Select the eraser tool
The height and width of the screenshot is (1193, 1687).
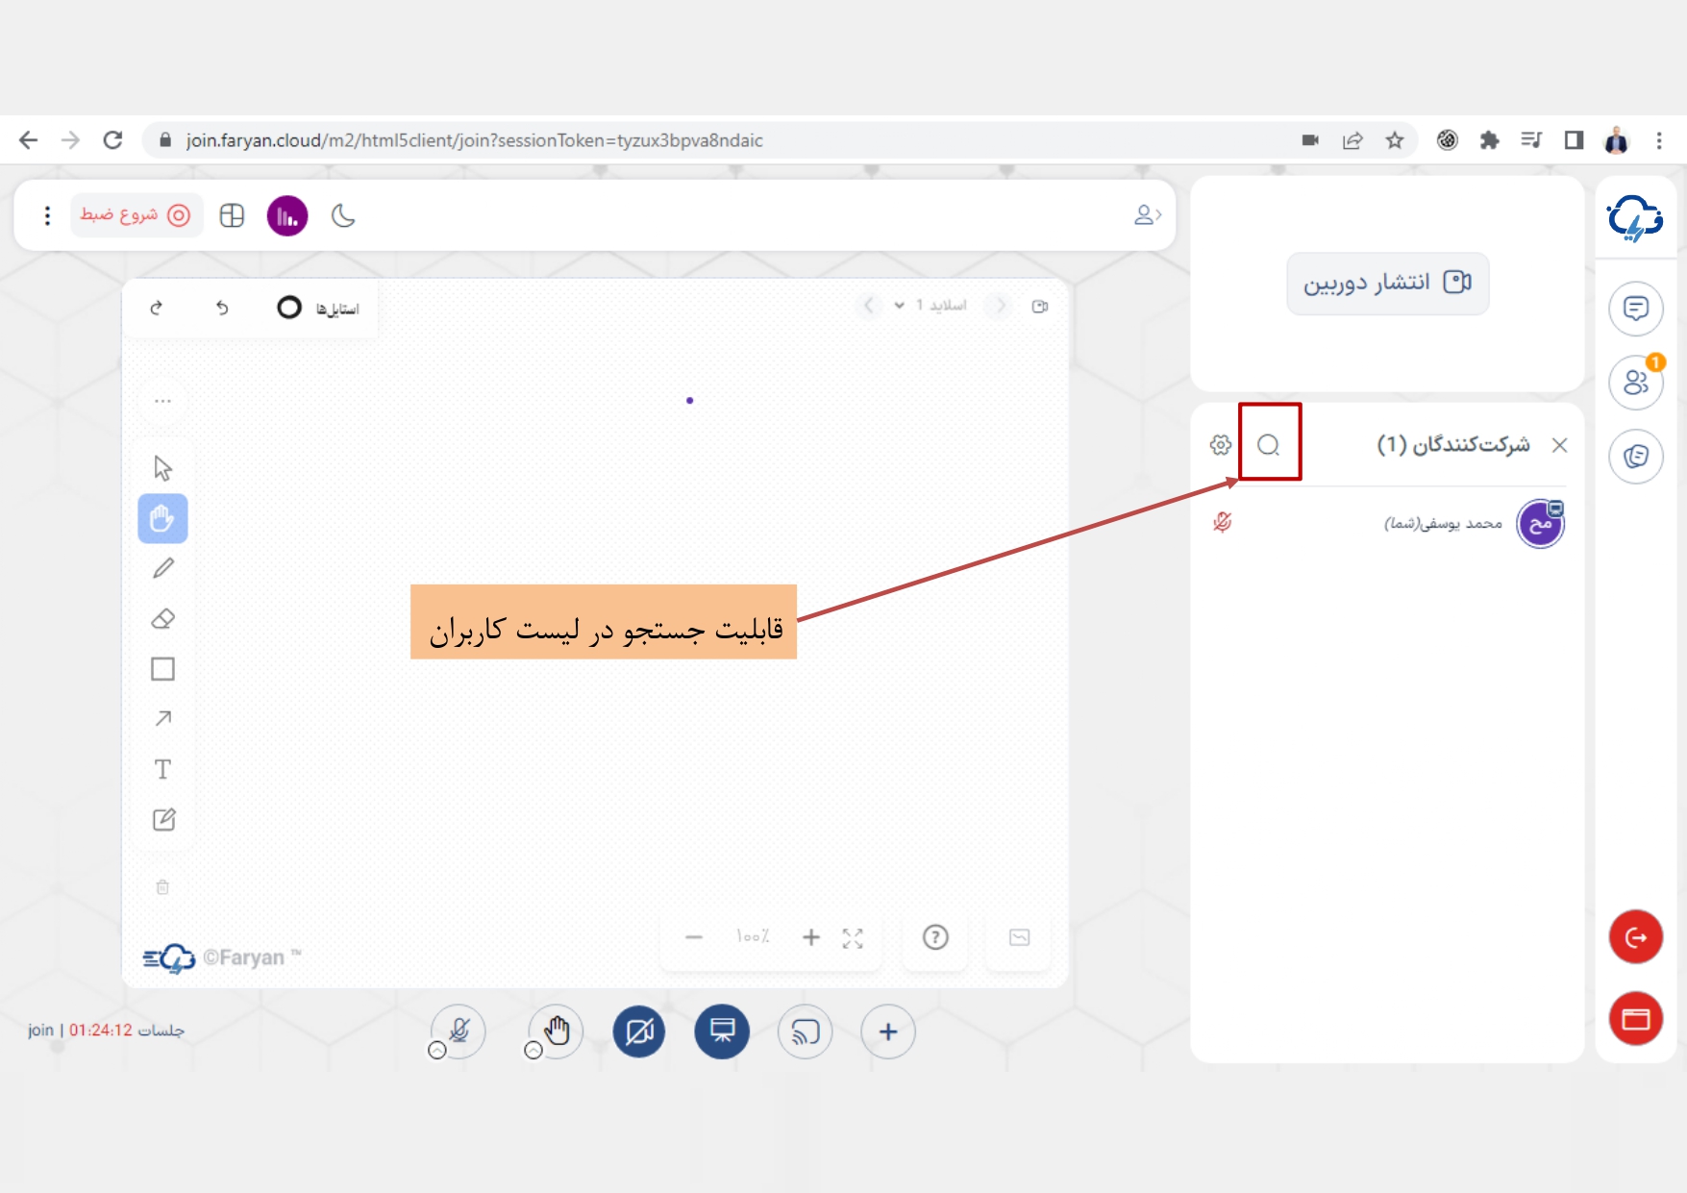163,619
